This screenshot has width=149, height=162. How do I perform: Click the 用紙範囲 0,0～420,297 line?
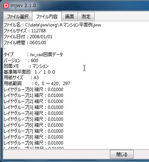37,84
